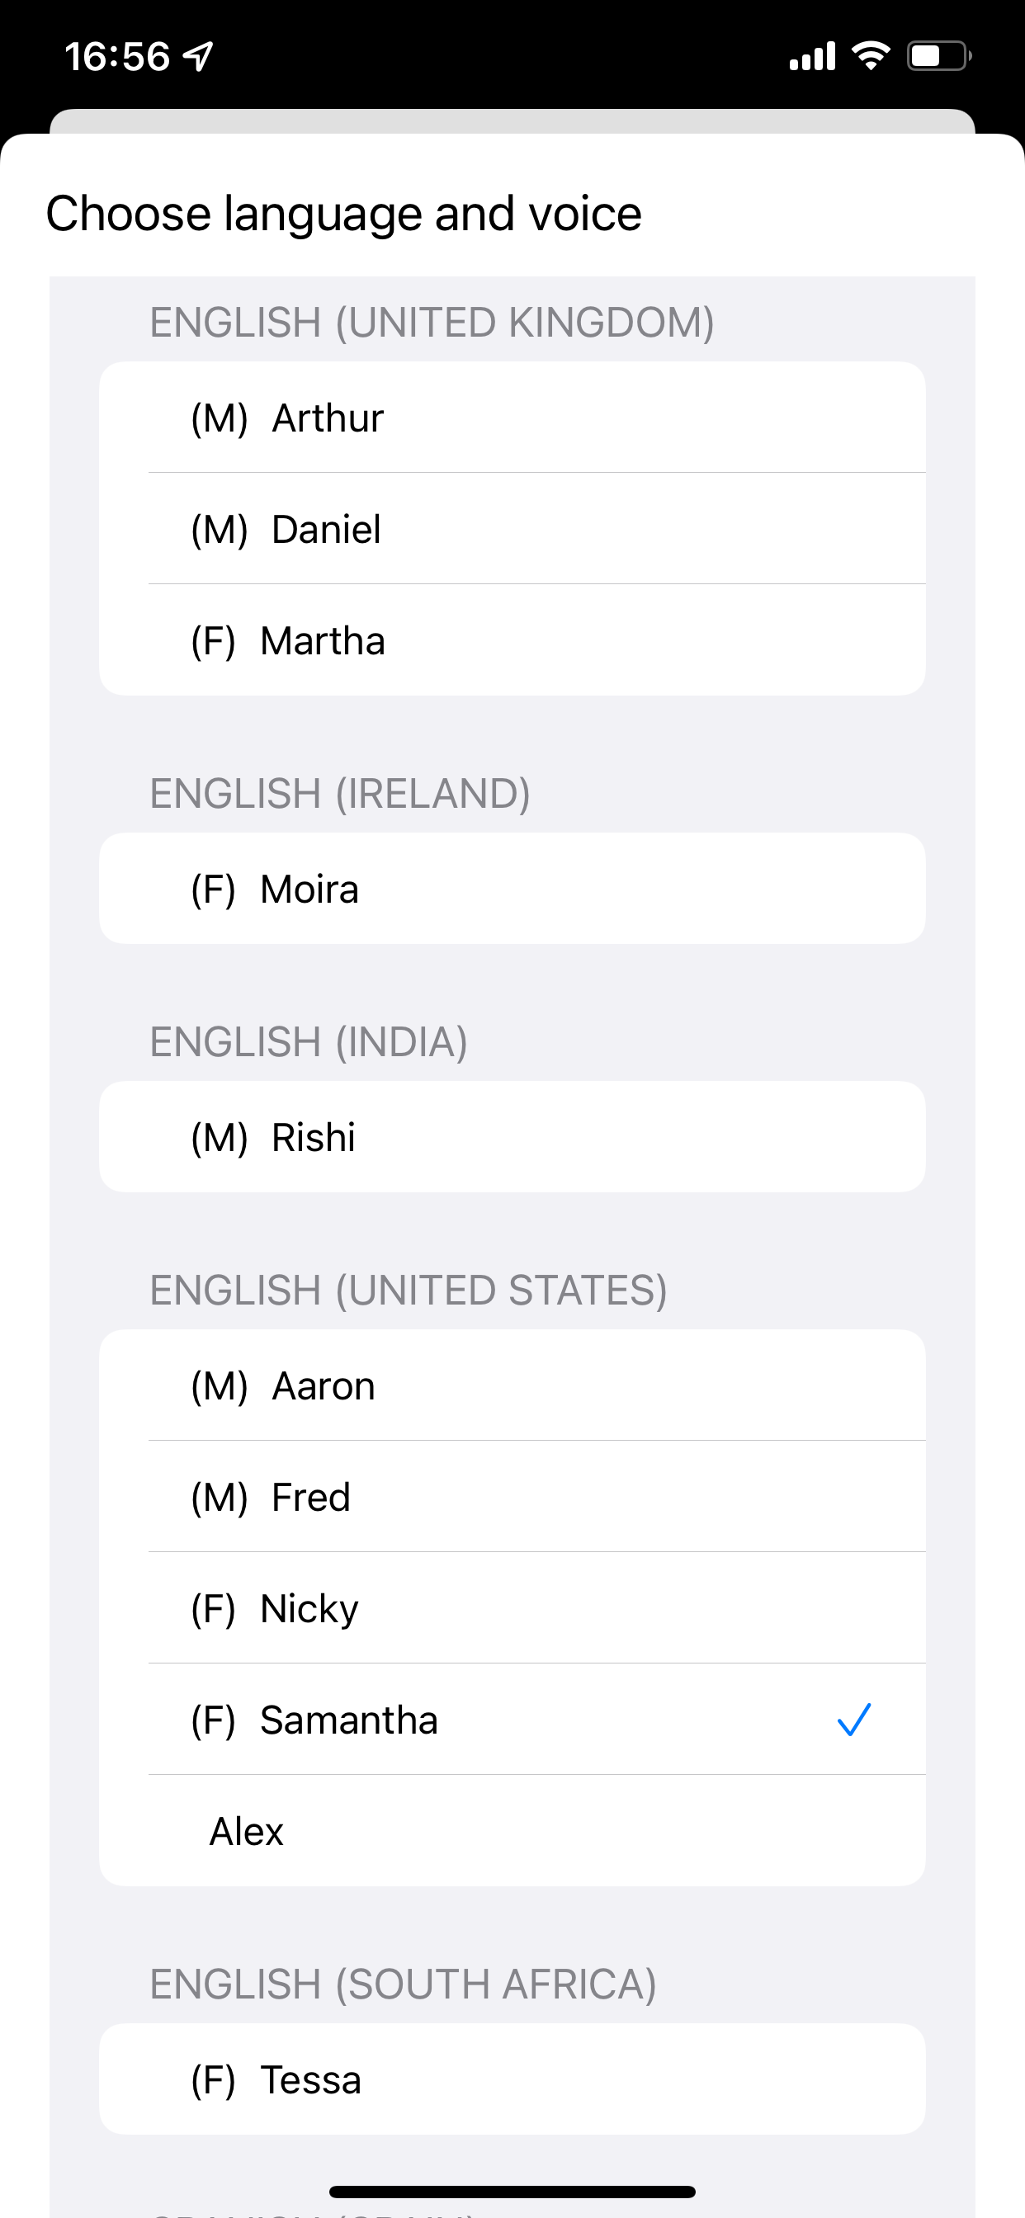The image size is (1025, 2218).
Task: Tap the Samantha voice row
Action: (x=512, y=1720)
